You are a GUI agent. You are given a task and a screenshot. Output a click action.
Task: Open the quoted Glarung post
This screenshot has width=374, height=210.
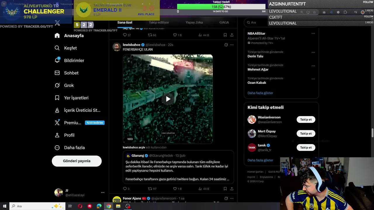(178, 167)
